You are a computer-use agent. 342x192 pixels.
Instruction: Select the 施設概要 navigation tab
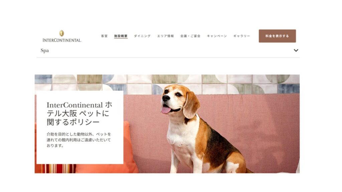(121, 36)
